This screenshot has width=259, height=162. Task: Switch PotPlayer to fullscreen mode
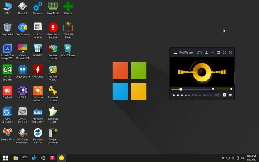(224, 52)
